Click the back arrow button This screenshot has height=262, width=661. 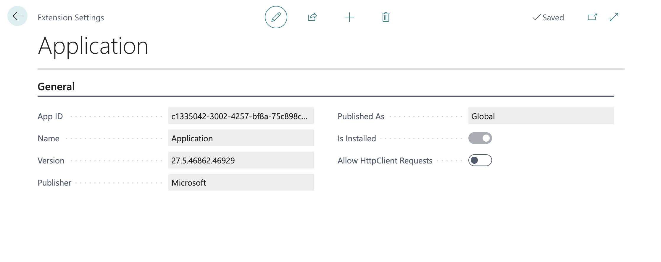17,16
